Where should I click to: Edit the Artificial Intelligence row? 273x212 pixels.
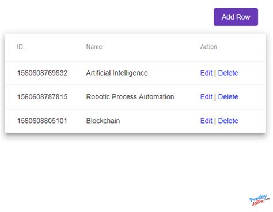click(206, 73)
